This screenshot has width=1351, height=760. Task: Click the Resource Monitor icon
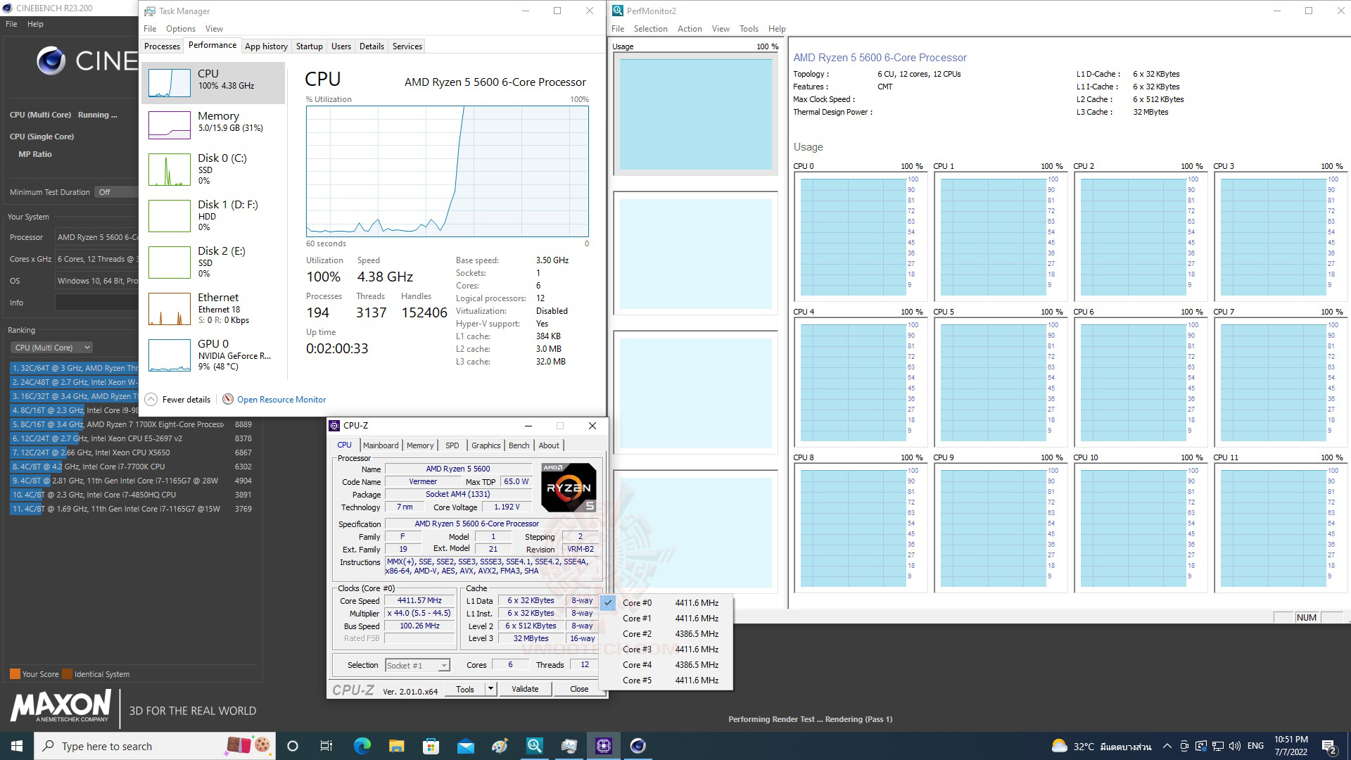click(x=228, y=400)
